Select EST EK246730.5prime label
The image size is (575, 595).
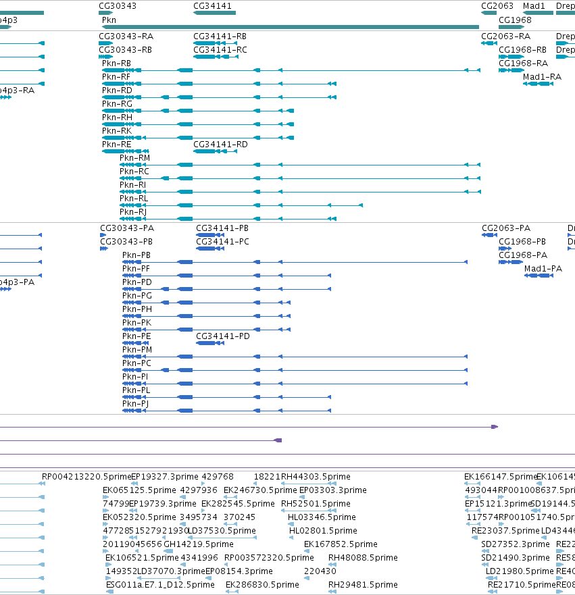pyautogui.click(x=260, y=490)
